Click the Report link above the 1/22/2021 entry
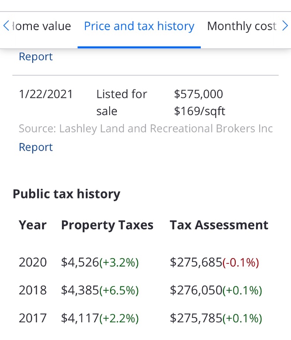The height and width of the screenshot is (340, 291). coord(36,57)
